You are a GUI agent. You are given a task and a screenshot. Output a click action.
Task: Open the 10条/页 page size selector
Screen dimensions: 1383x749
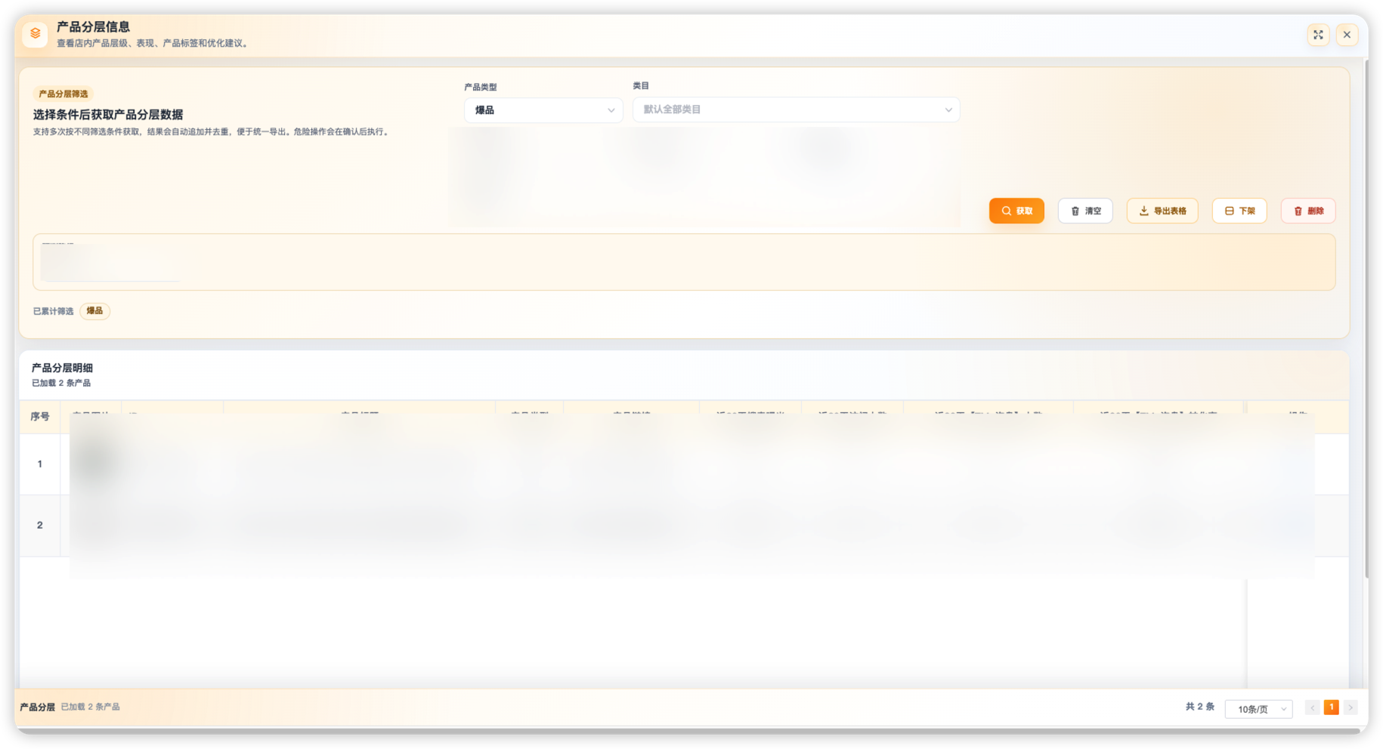click(x=1259, y=709)
